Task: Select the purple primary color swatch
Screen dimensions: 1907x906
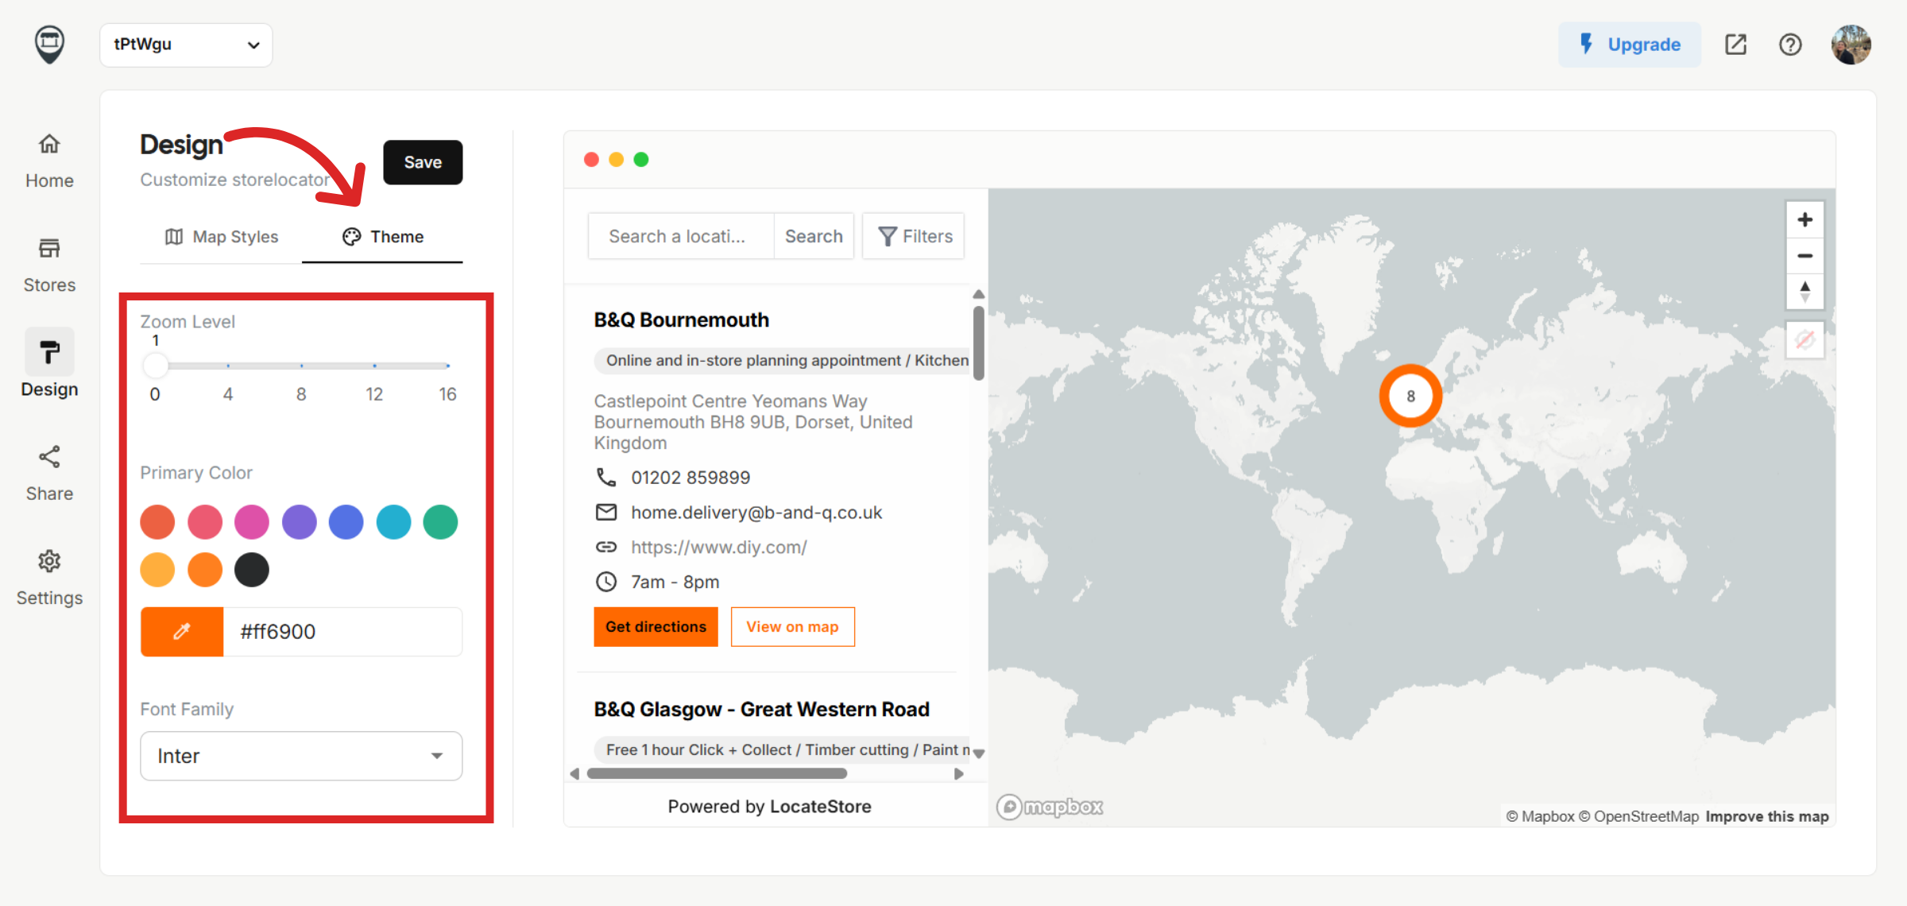Action: [299, 522]
